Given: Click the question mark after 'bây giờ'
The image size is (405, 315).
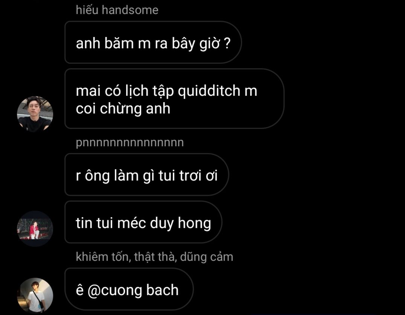Looking at the screenshot, I should click(x=227, y=43).
